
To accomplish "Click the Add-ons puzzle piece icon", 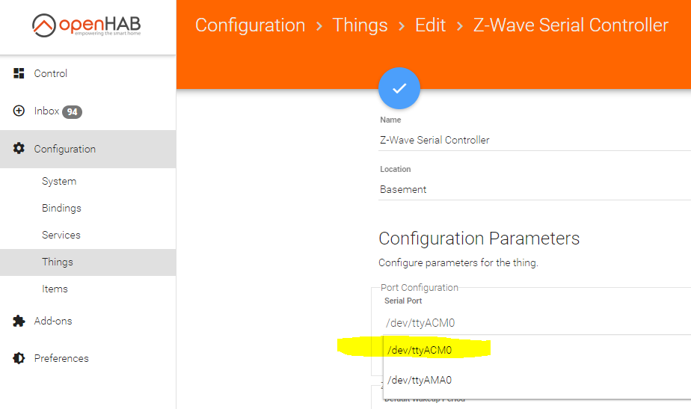I will click(x=19, y=321).
